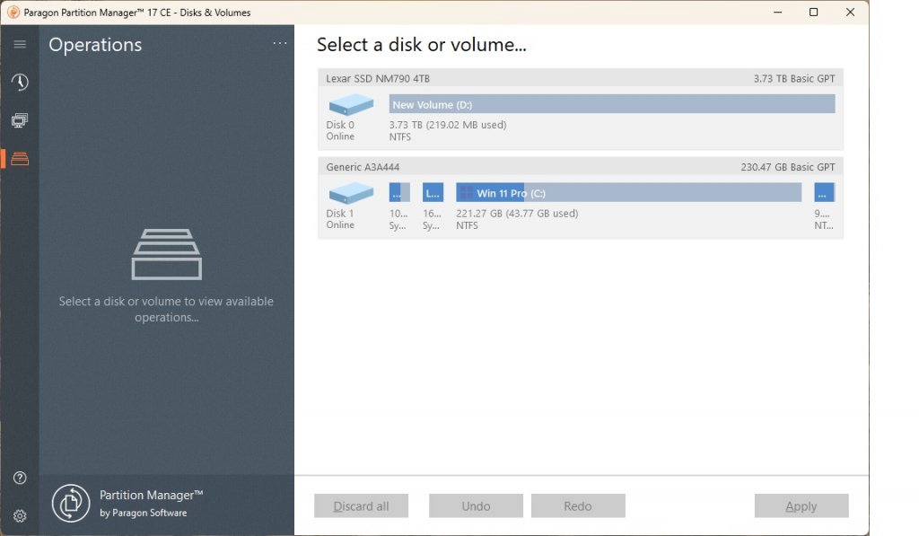
Task: Select the New Volume (D:) partition bar
Action: (x=612, y=104)
